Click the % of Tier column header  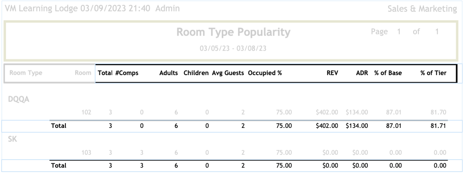pos(433,73)
